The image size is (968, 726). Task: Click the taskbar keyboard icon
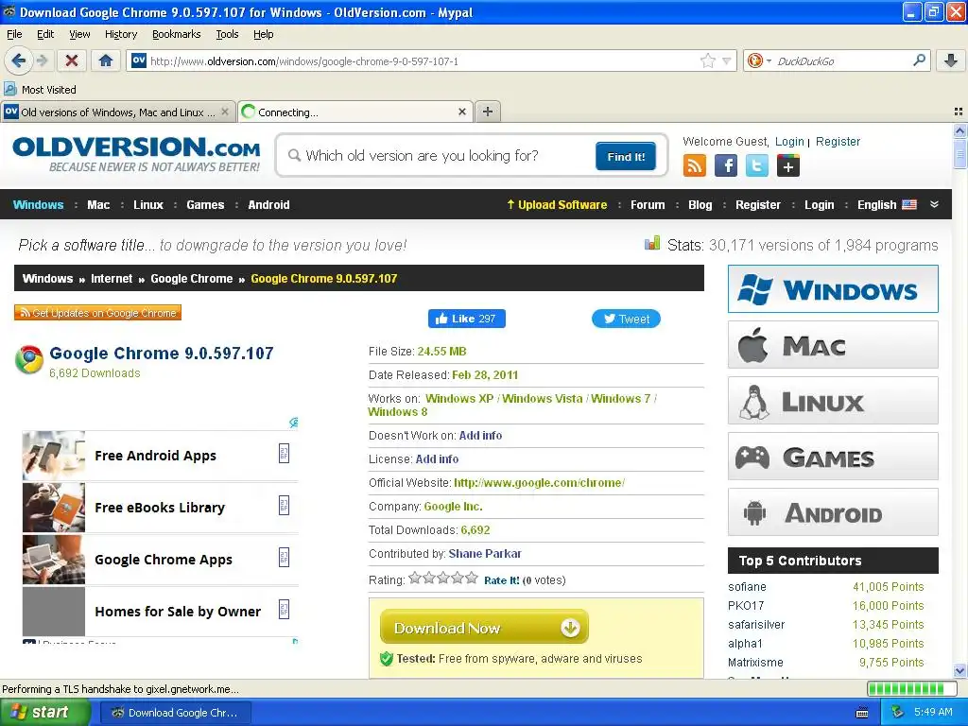(862, 713)
